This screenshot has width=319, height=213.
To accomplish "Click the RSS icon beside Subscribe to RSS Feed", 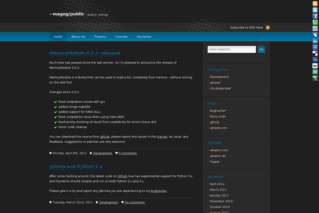I will [x=268, y=28].
